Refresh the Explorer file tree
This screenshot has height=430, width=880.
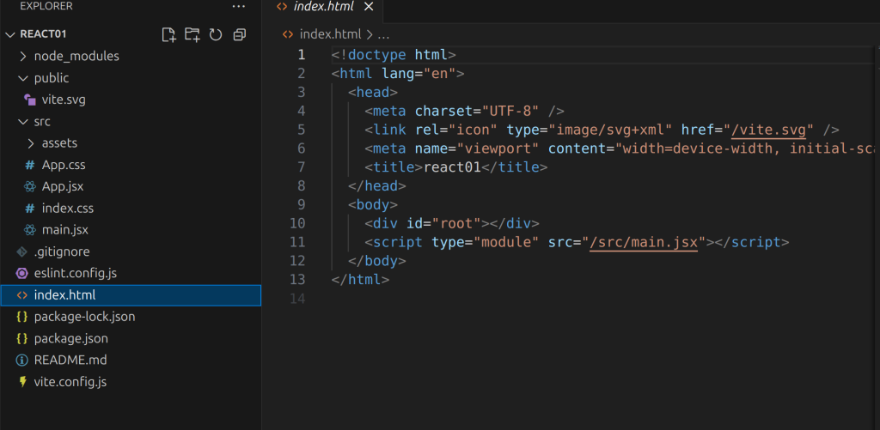[216, 34]
